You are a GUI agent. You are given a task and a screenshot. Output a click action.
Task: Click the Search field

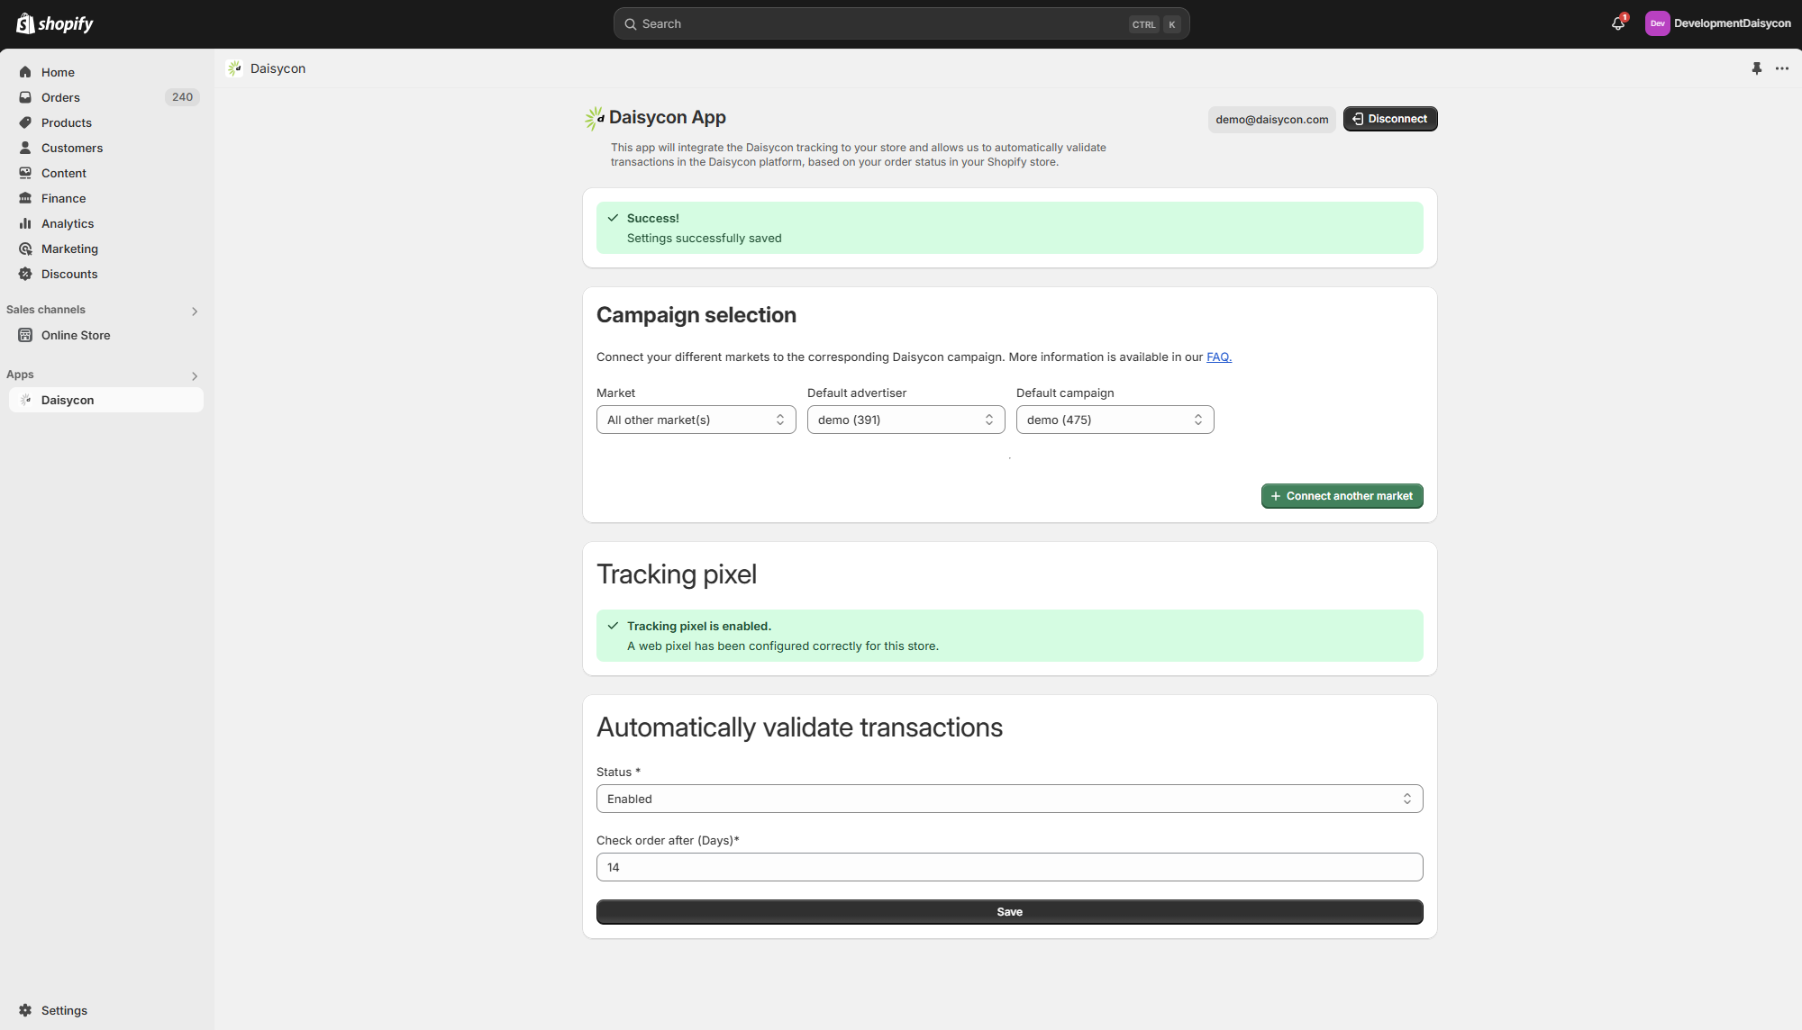(901, 24)
